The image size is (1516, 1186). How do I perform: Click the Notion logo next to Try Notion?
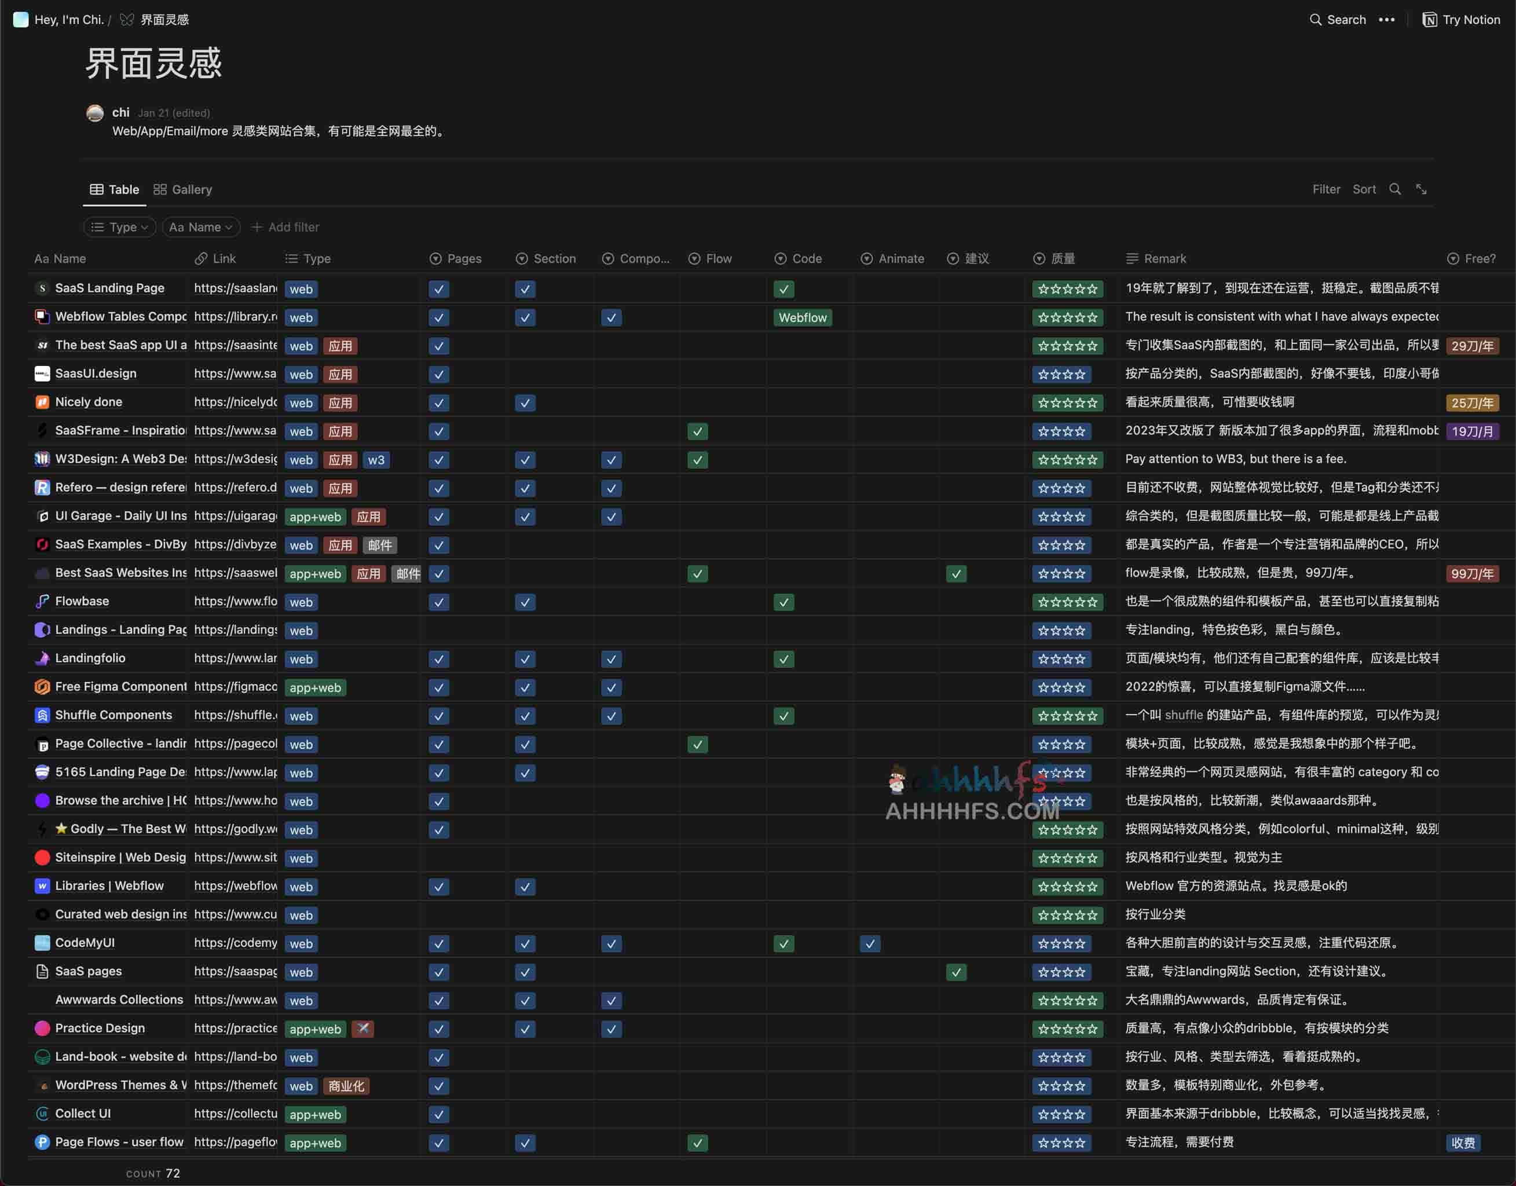click(1429, 20)
